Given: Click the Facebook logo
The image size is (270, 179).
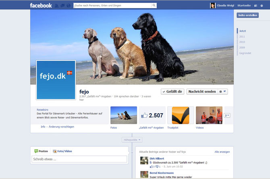Looking at the screenshot, I should (x=41, y=5).
